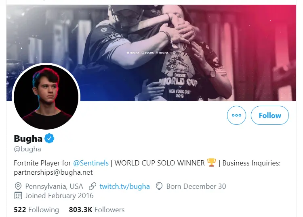View the 522 Following list
This screenshot has height=217, width=303.
click(36, 210)
